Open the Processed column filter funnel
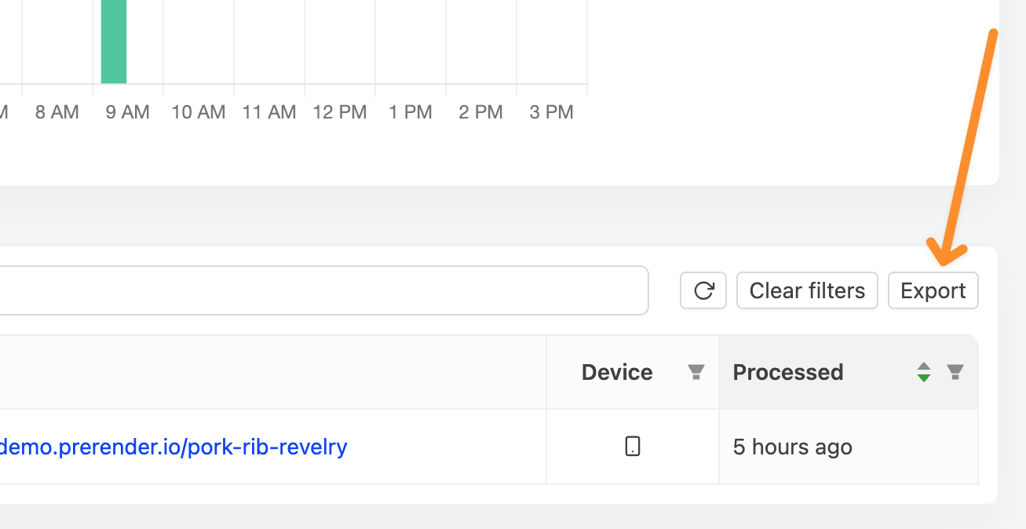Viewport: 1026px width, 529px height. [955, 372]
